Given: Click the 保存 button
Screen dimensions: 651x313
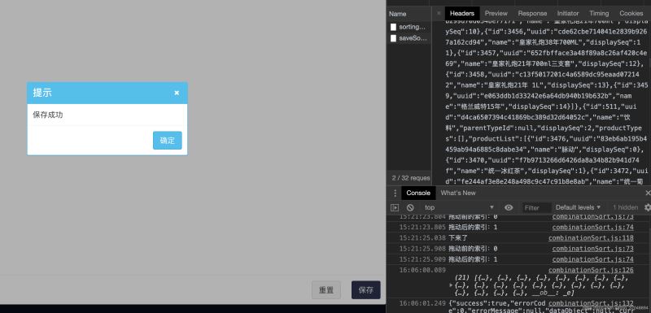Looking at the screenshot, I should click(365, 289).
